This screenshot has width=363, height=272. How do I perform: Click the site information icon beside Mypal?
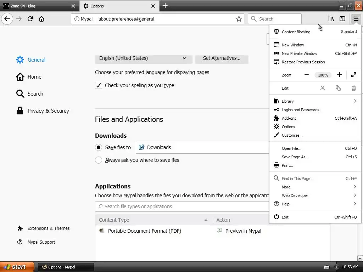click(77, 19)
